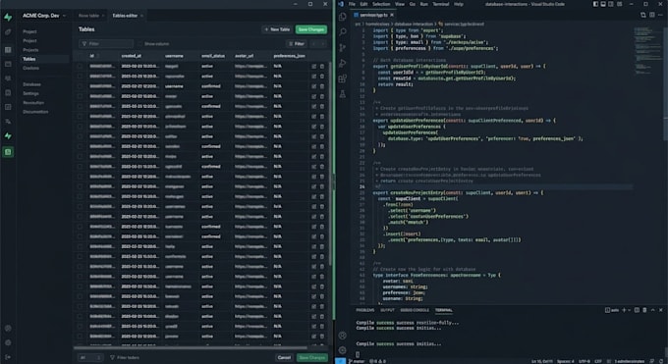Click bottom Save Changes button
Viewport: 668px width, 364px height.
[312, 357]
